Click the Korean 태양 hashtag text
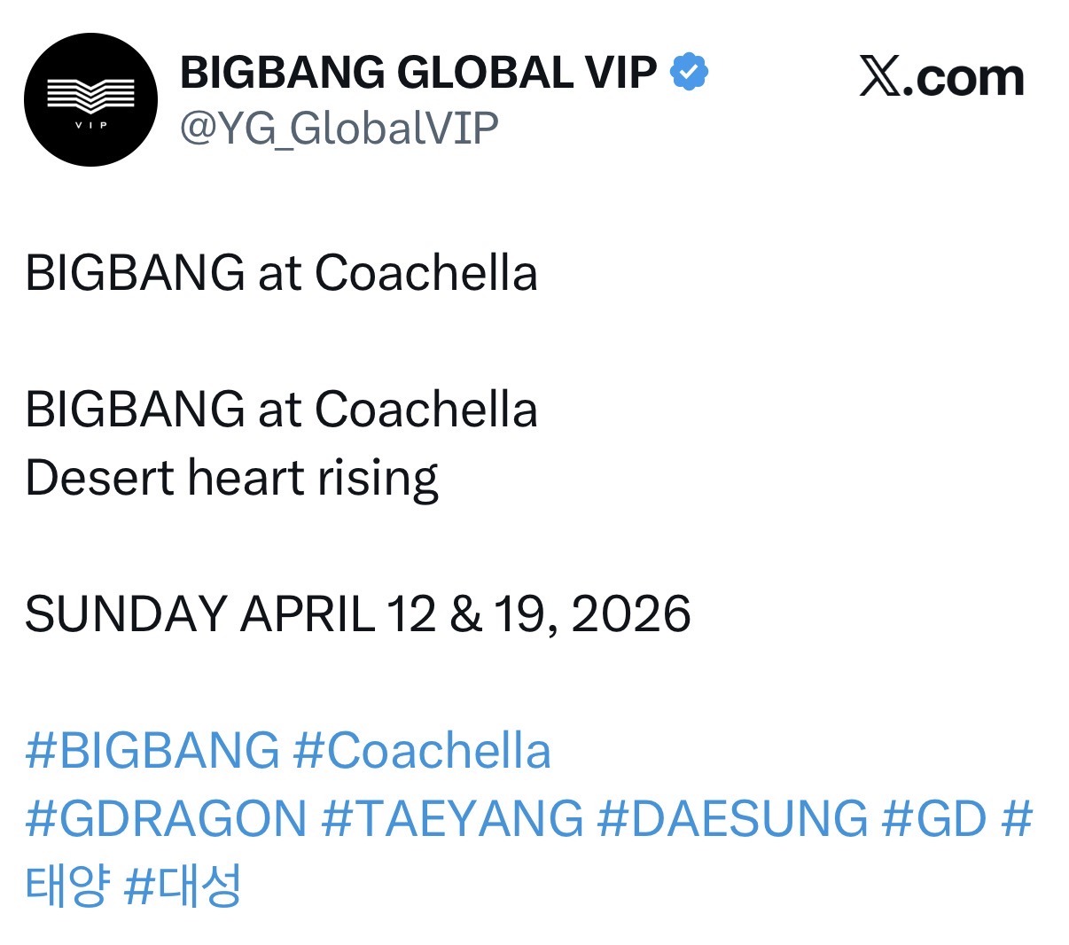This screenshot has height=945, width=1069. tap(68, 886)
